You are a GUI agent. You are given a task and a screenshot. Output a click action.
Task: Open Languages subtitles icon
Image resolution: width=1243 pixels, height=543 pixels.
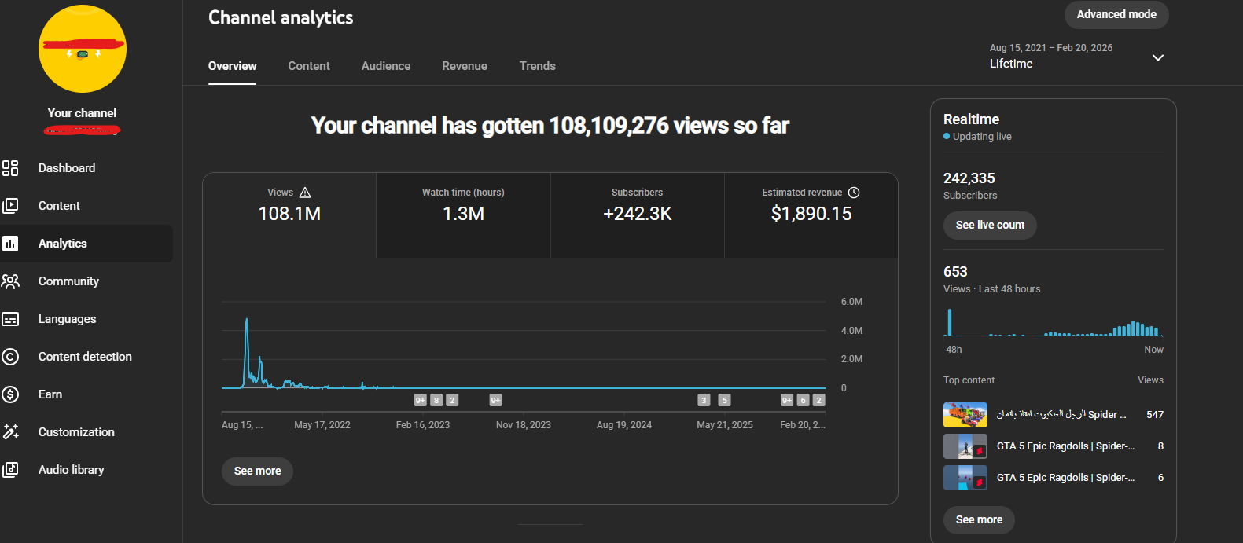tap(10, 319)
